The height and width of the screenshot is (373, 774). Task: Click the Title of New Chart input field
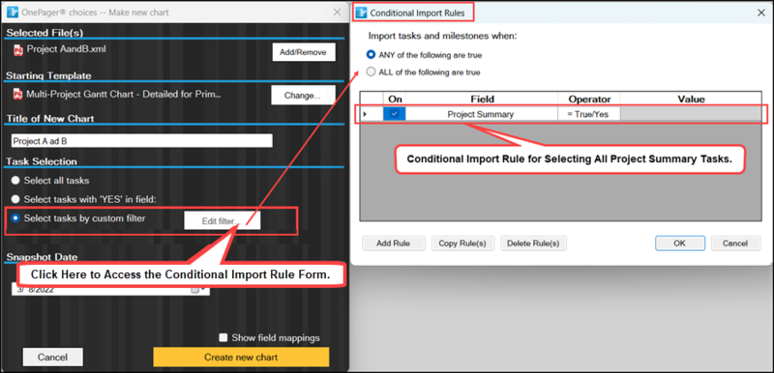tap(141, 141)
